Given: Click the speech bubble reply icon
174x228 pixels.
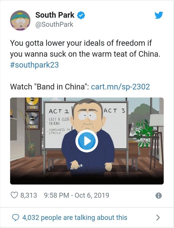Looking at the screenshot, I should point(16,218).
